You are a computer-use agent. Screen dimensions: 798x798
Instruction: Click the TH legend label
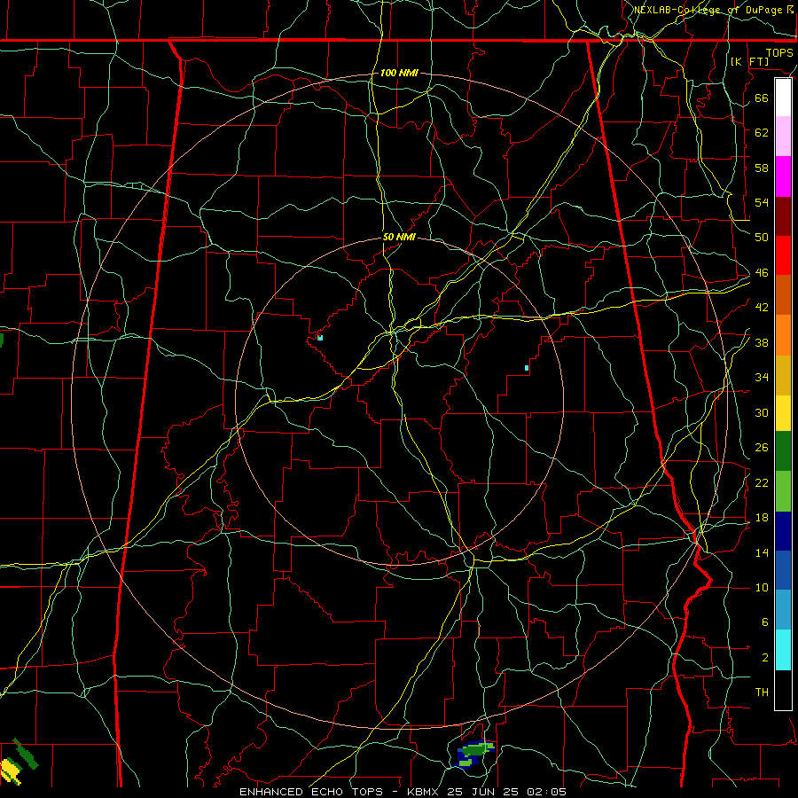point(762,692)
